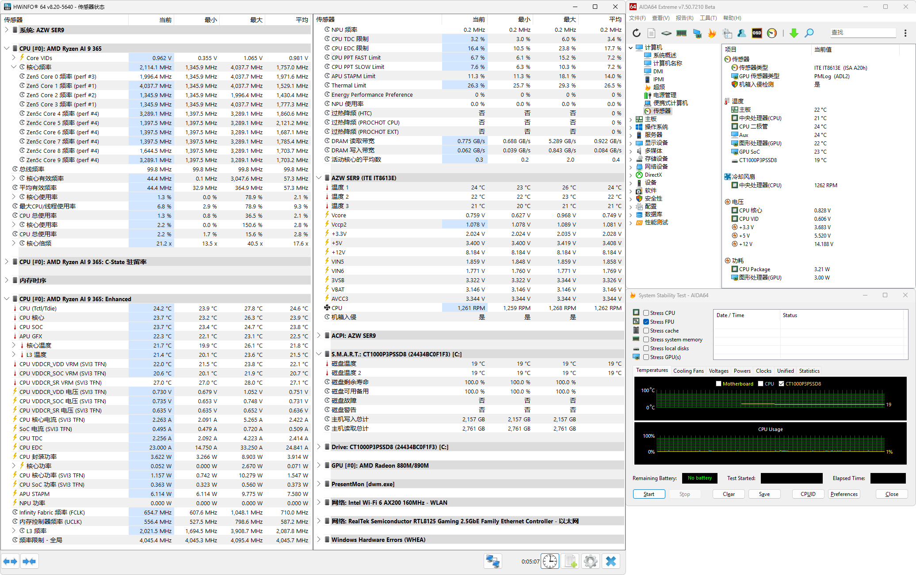
Task: Click the HWiNFO remote network monitors icon
Action: (492, 561)
